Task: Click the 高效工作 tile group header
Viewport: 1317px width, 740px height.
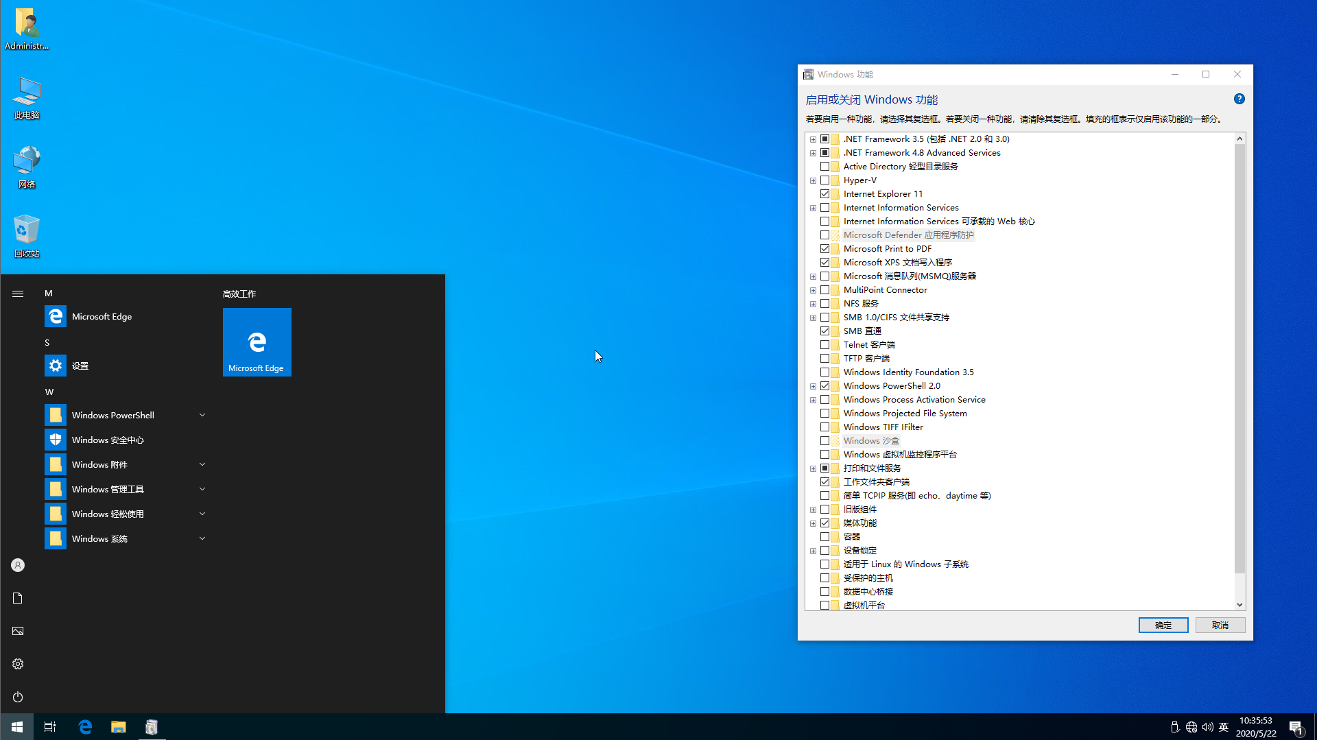Action: [x=239, y=294]
